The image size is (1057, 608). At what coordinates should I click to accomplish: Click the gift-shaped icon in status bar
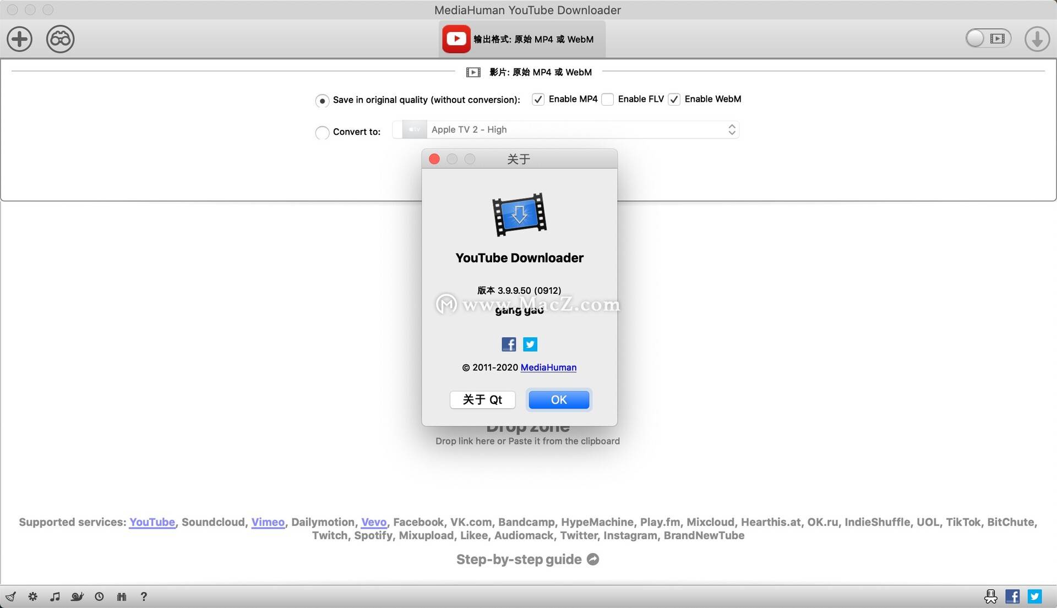tap(122, 596)
